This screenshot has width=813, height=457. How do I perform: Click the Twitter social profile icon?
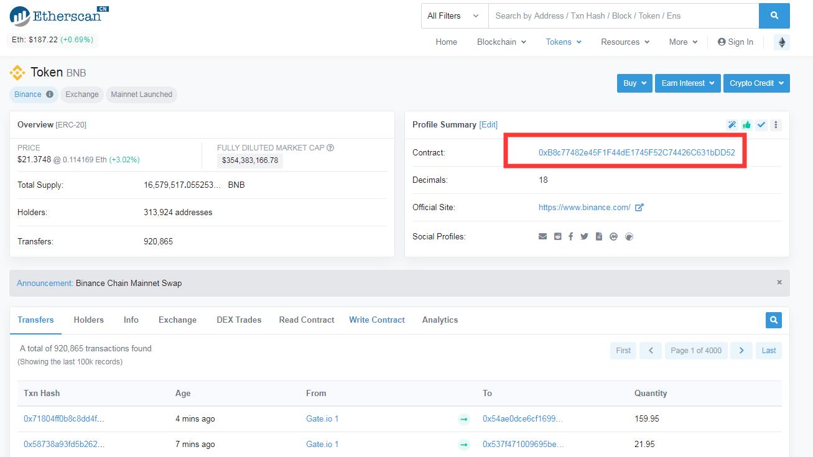point(584,236)
